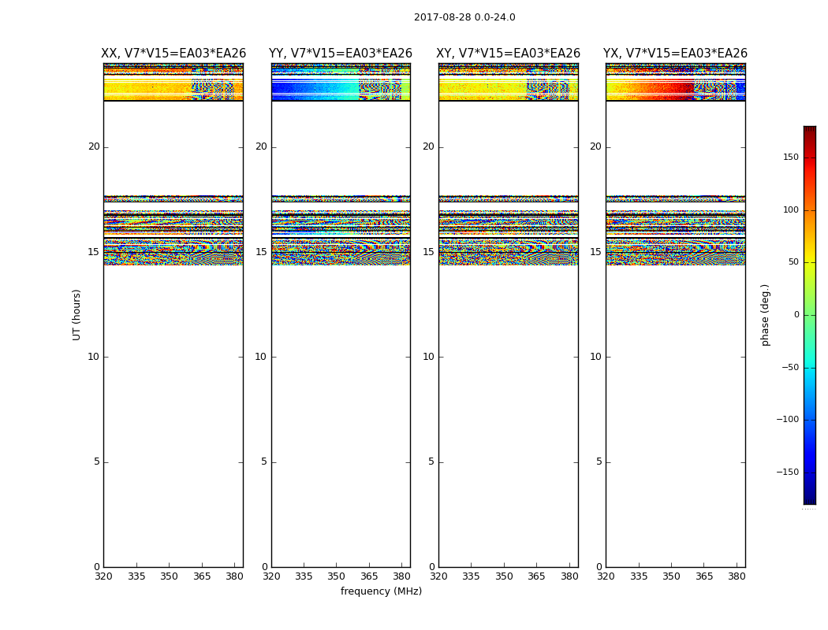Click the colorbar tick label '0'
The width and height of the screenshot is (828, 630).
(796, 315)
